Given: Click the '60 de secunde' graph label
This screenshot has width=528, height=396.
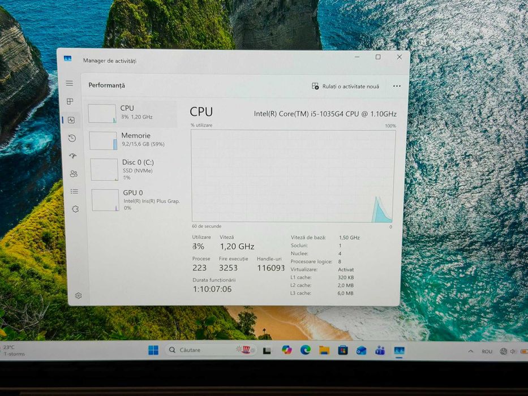Looking at the screenshot, I should point(207,226).
